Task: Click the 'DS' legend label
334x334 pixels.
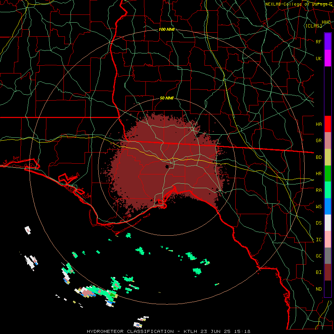Action: 318,223
